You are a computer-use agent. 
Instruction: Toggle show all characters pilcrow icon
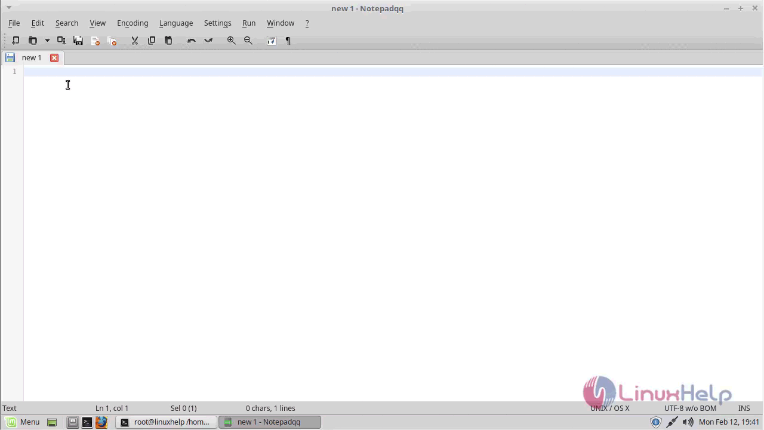click(288, 41)
